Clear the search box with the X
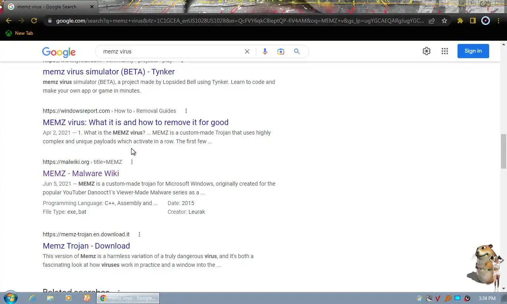The image size is (507, 304). pos(247,51)
